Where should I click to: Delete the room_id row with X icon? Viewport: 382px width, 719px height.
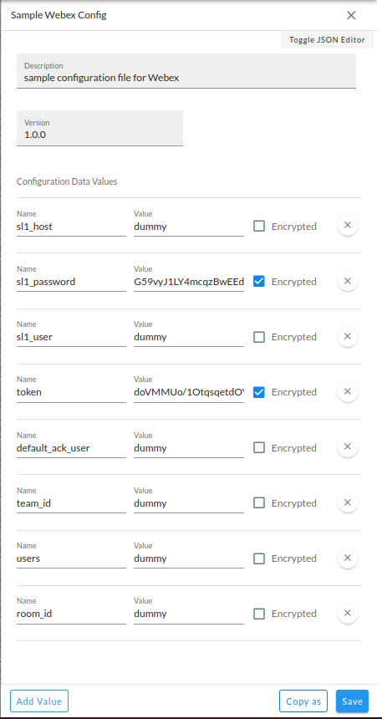[347, 613]
